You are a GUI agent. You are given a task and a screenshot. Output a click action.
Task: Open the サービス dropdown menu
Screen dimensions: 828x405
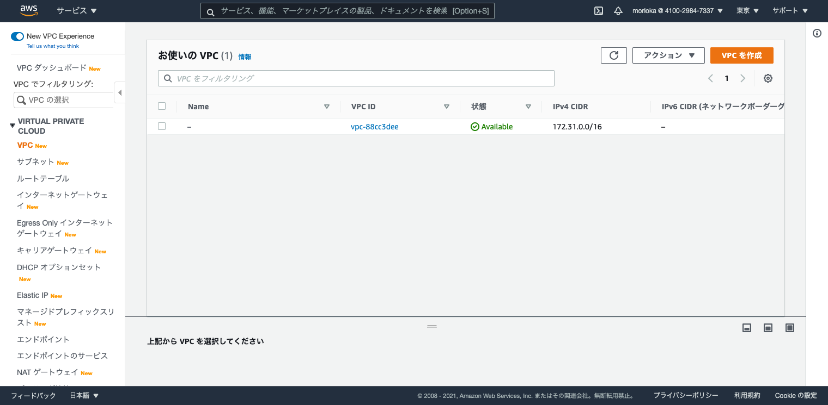click(x=77, y=11)
